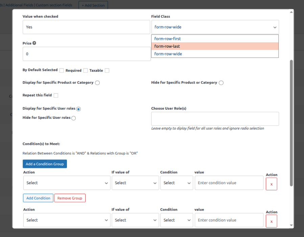Open first row Action Select dropdown
Screen dimensions: 304x237
point(67,183)
